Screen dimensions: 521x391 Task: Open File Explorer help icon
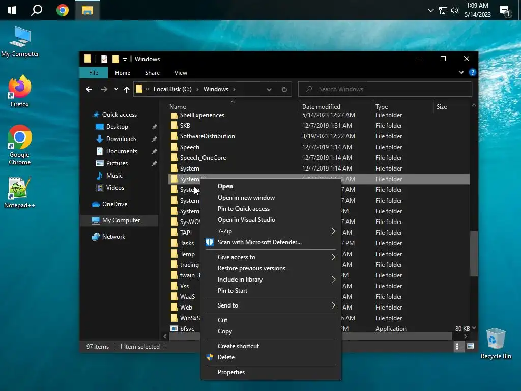coord(472,72)
